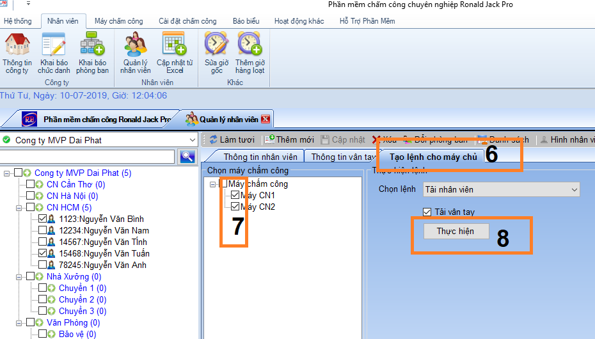Click Cập nhật từ Excel icon
Image resolution: width=595 pixels, height=339 pixels.
175,44
